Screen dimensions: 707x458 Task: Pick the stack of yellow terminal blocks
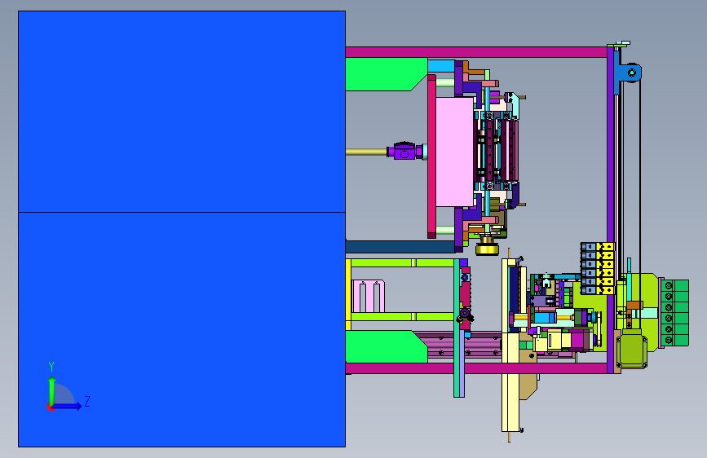pos(608,269)
